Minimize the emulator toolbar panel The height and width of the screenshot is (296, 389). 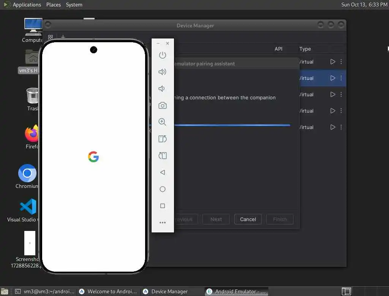point(158,43)
